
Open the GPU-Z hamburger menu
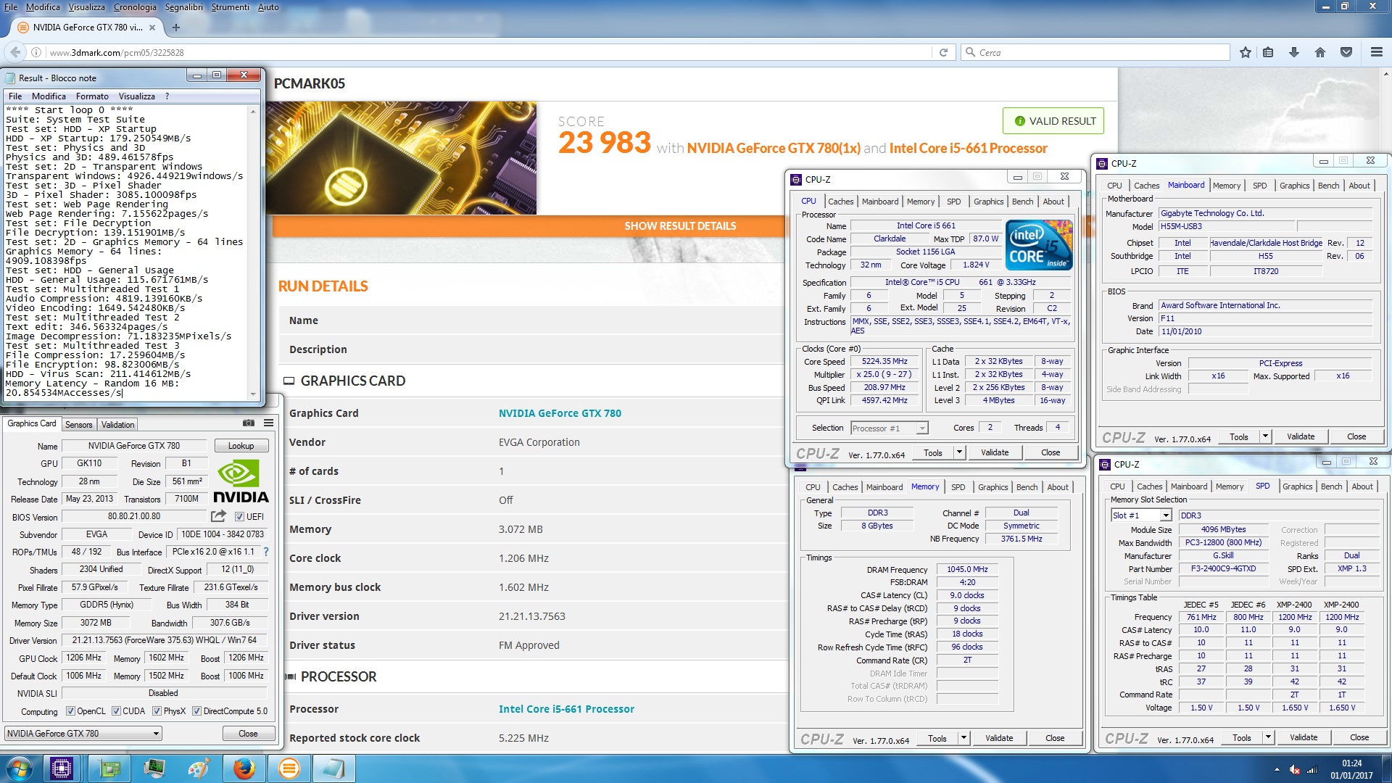pyautogui.click(x=269, y=423)
